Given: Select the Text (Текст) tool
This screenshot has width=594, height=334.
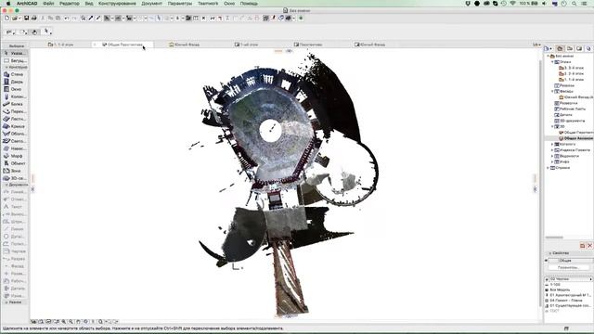Looking at the screenshot, I should [x=15, y=207].
